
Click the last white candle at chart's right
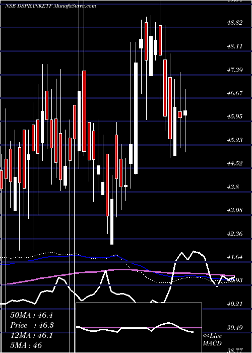[185, 113]
